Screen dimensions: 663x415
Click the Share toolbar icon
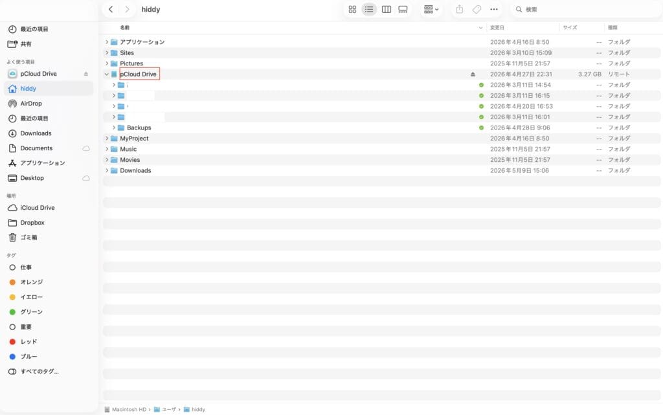[x=459, y=9]
